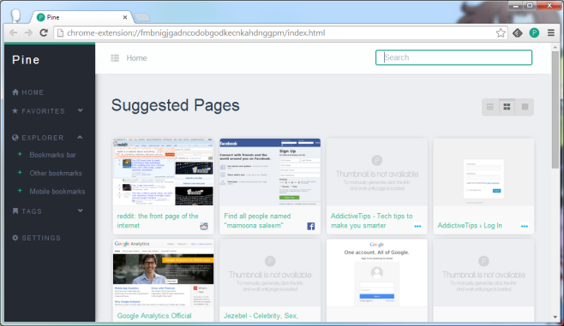Reload the page with the refresh icon
The image size is (564, 326).
(x=44, y=33)
